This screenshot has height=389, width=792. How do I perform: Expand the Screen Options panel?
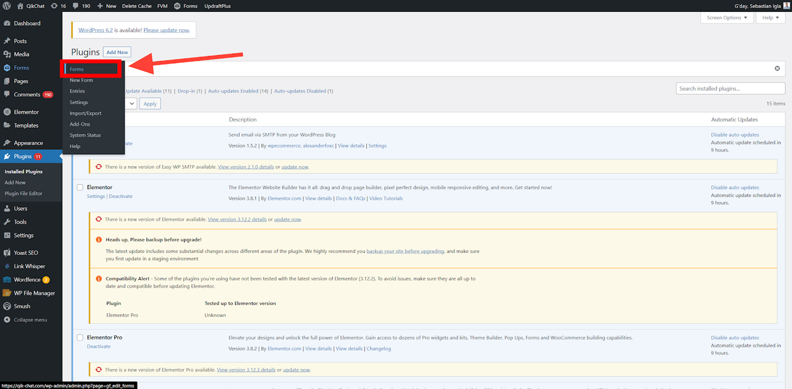pos(727,18)
